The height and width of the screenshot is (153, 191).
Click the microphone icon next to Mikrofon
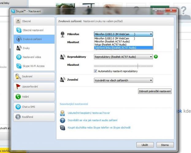(x=63, y=34)
